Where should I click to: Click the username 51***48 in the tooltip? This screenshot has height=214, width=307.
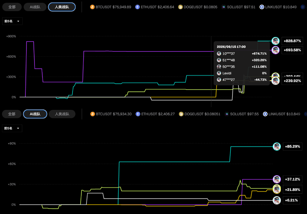pyautogui.click(x=229, y=60)
